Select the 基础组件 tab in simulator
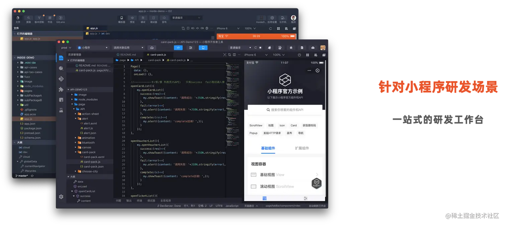Viewport: 506px width, 226px height. (268, 148)
